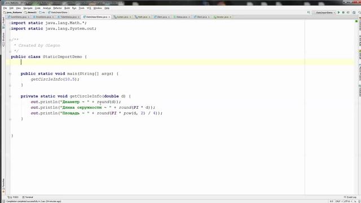
Task: Click java.lang.Math.* in first import
Action: [x=66, y=23]
